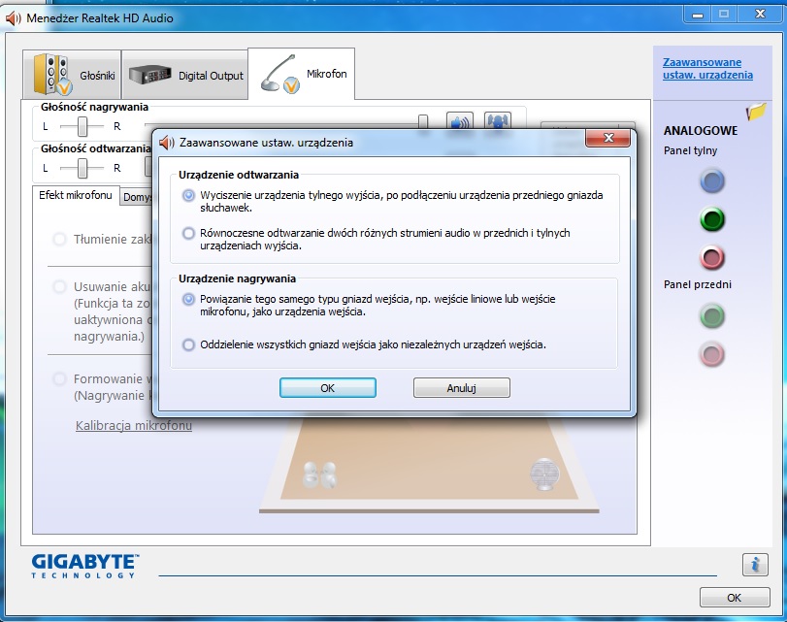787x622 pixels.
Task: Click the pink rear panel jack
Action: pos(711,257)
